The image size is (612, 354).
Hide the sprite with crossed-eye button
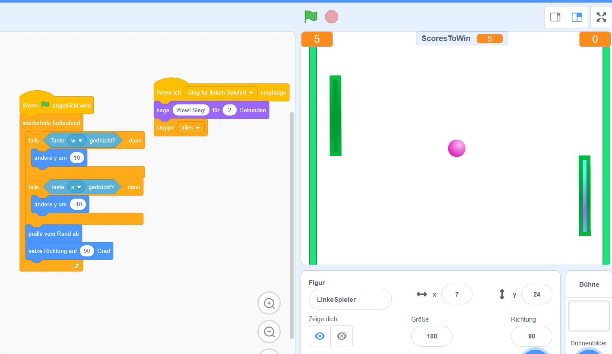click(x=342, y=336)
